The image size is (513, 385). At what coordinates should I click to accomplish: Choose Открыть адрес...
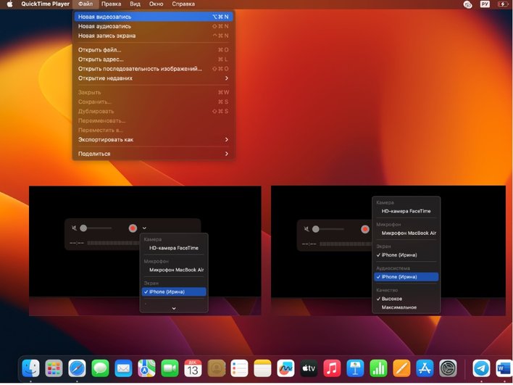[x=153, y=59]
